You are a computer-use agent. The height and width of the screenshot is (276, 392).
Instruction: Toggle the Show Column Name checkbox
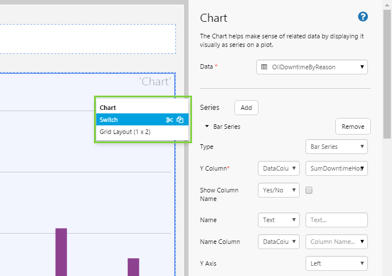click(309, 190)
